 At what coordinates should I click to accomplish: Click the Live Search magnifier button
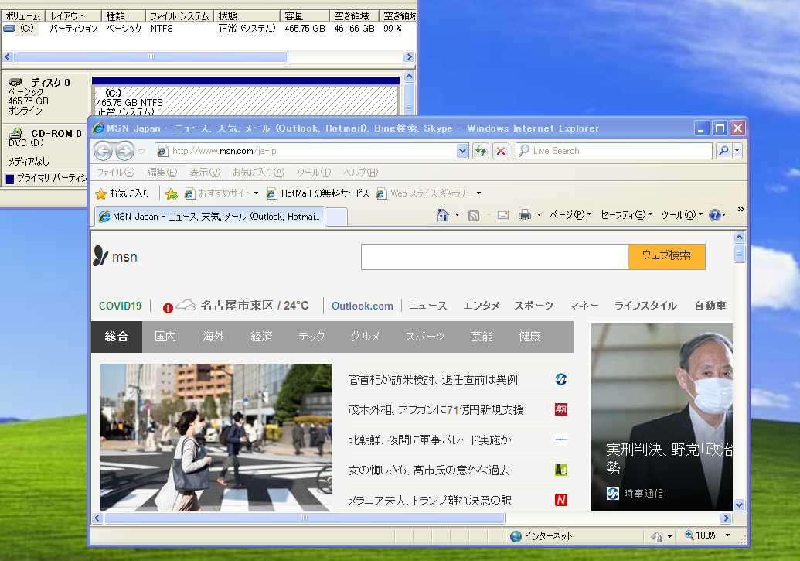pos(723,151)
